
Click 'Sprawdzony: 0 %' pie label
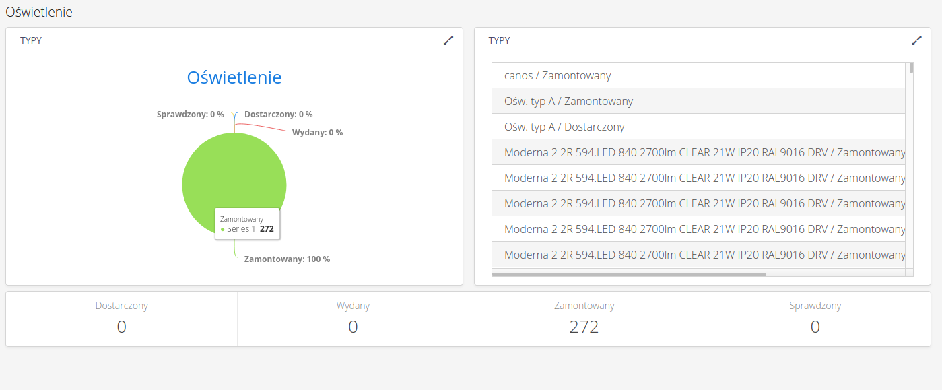pos(190,115)
